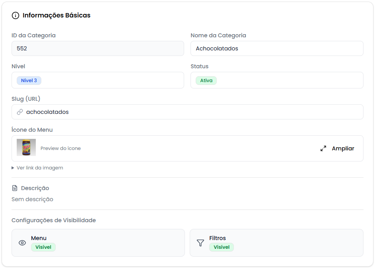Click the funnel icon in Filtros card
The image size is (379, 269).
pyautogui.click(x=200, y=243)
